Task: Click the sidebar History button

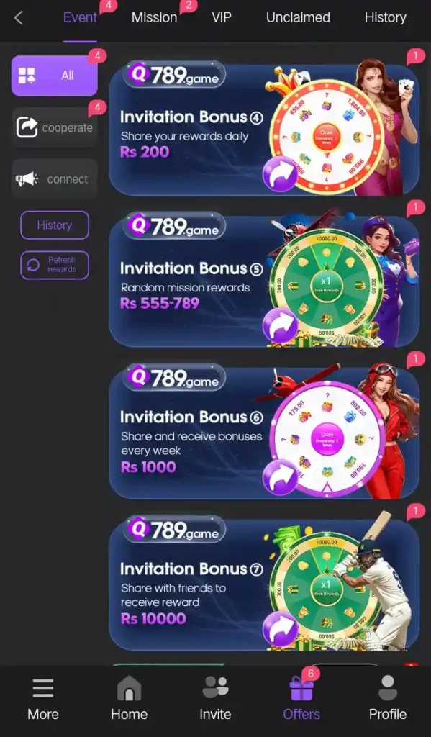Action: click(x=55, y=225)
